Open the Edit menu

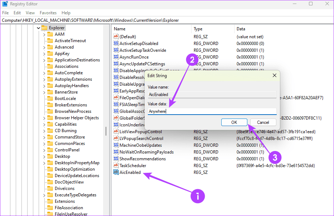point(17,13)
